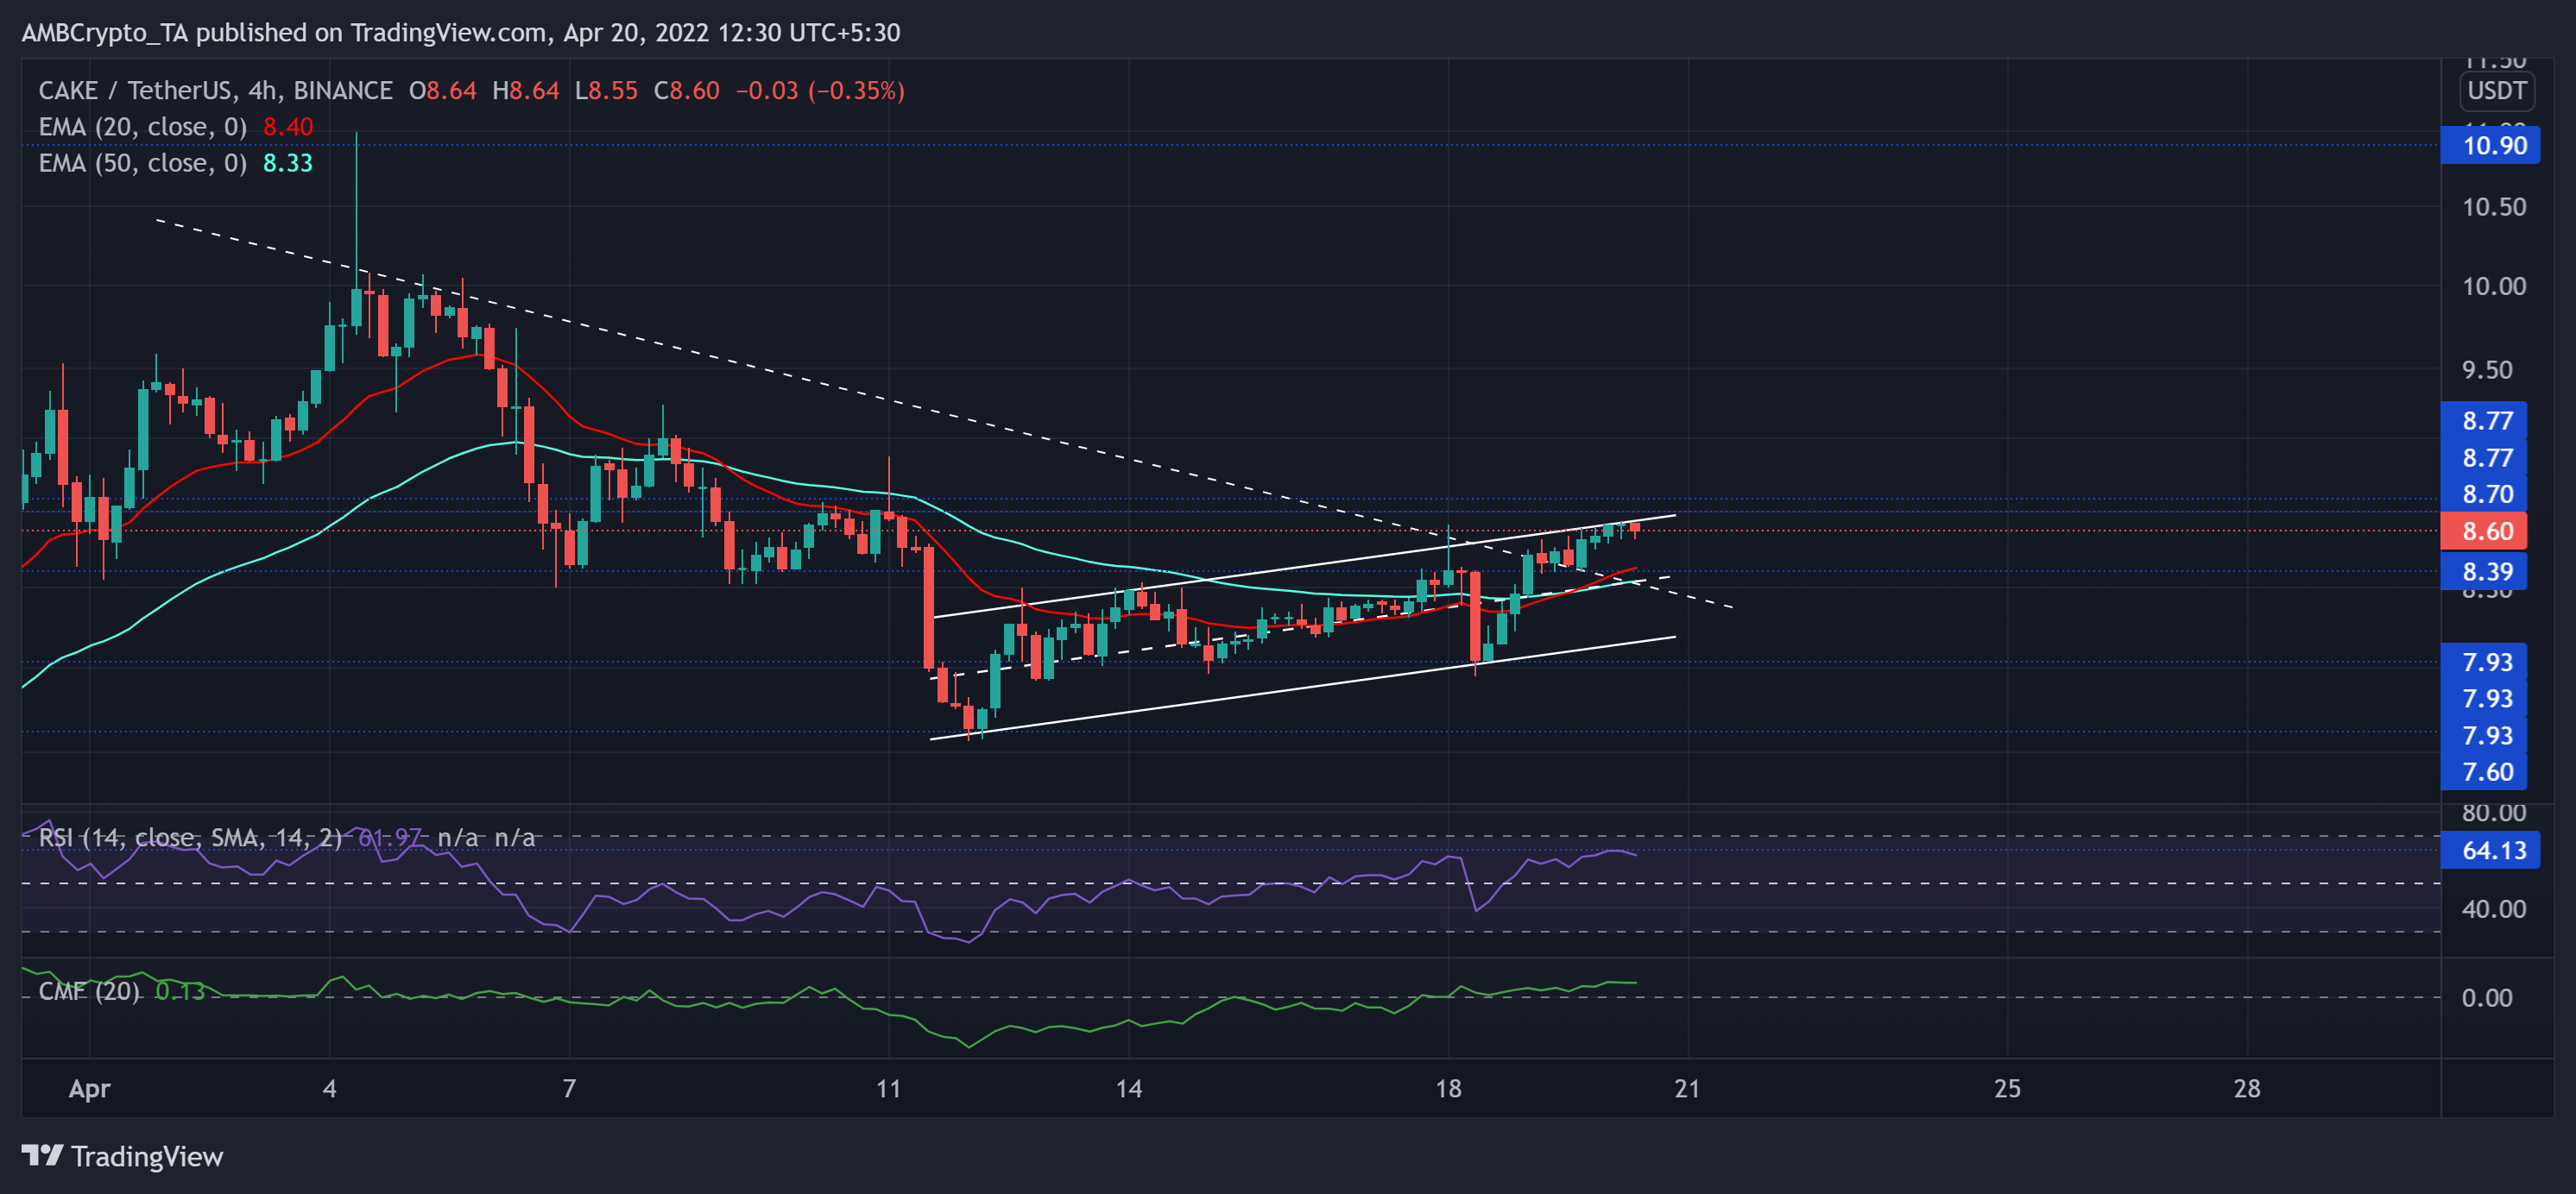Click the RSI (14, close, SMA, 14, 2) legend
2576x1194 pixels.
(190, 838)
